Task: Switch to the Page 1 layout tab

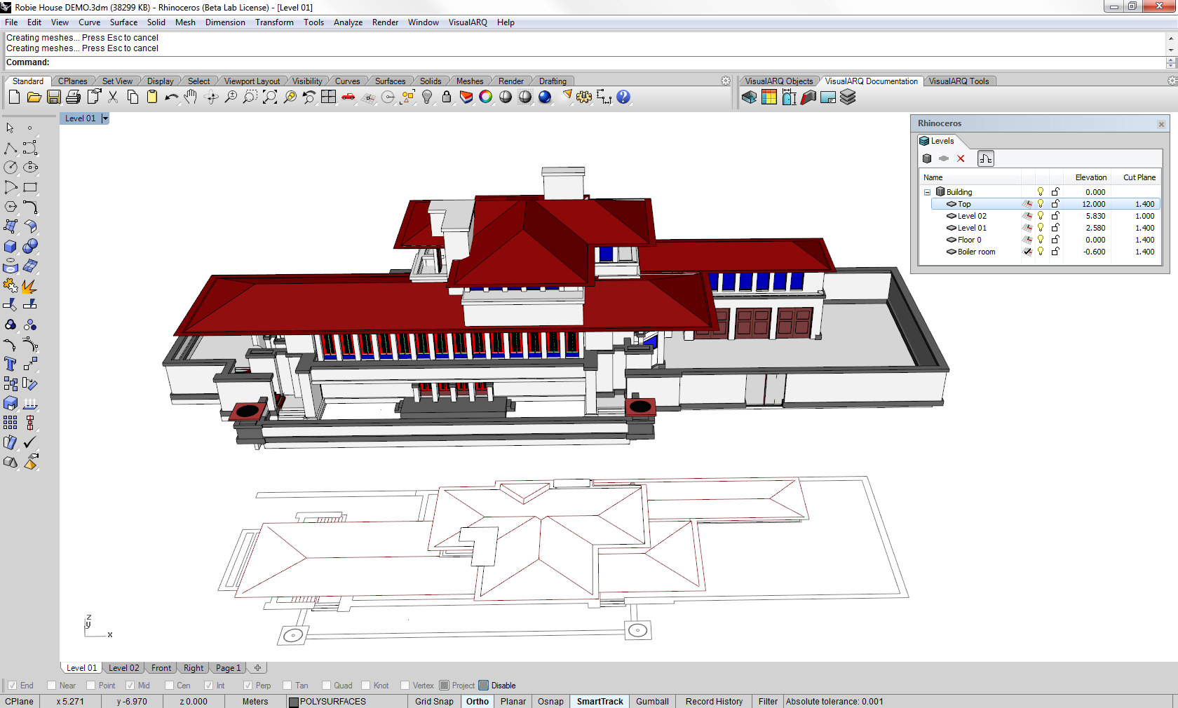Action: coord(229,668)
